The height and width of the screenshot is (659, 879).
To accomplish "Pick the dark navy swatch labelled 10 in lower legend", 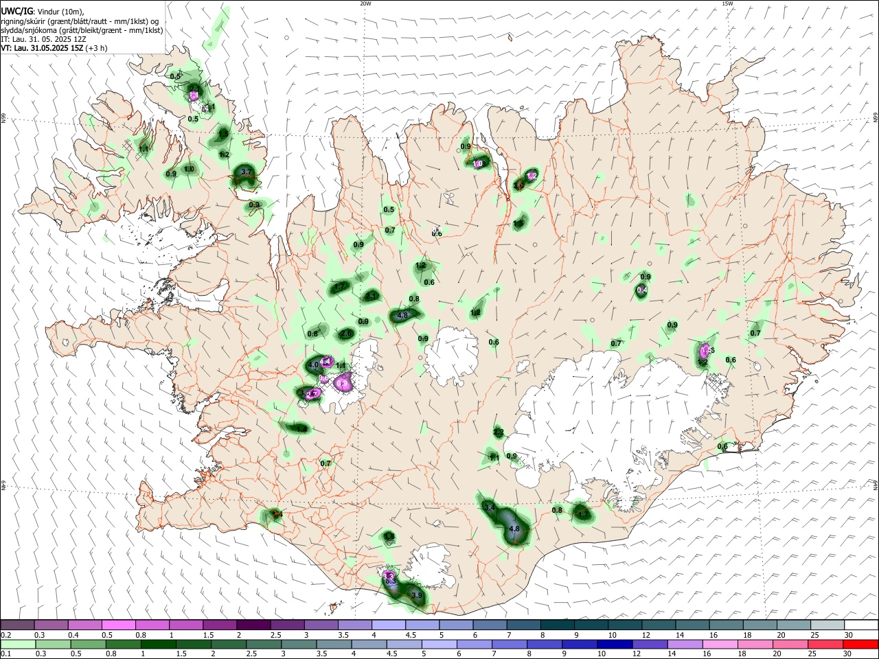I will point(613,645).
